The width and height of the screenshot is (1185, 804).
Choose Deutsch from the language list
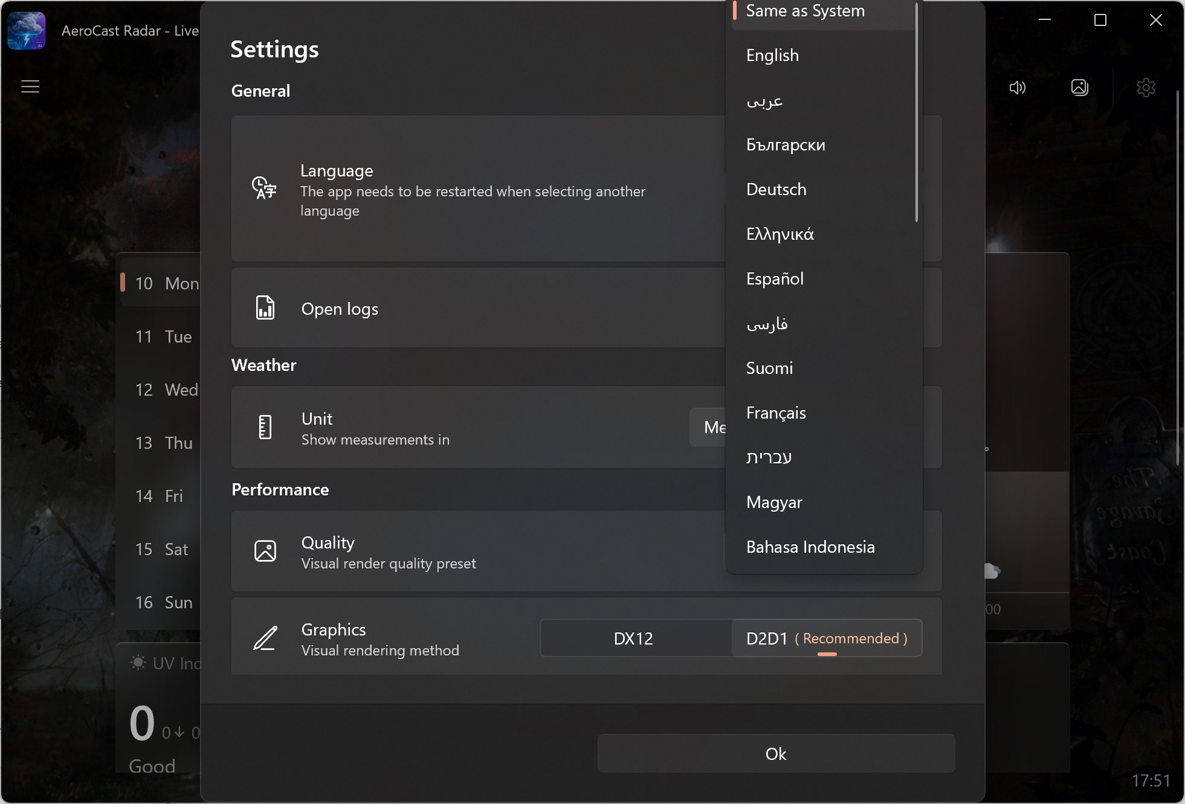(777, 189)
